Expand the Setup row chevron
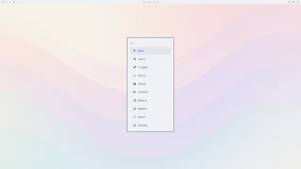301x169 pixels. [168, 84]
